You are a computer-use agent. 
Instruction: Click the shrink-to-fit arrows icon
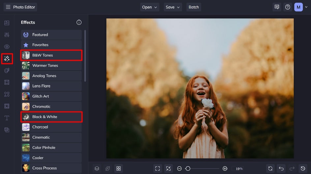coord(168,168)
